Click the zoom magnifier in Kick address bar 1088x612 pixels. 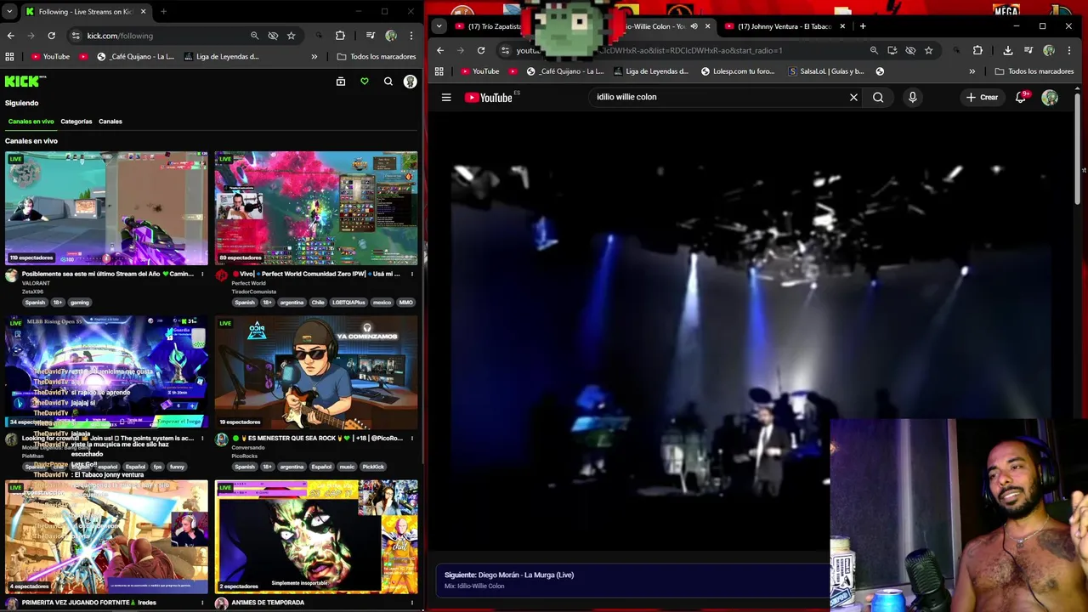254,36
